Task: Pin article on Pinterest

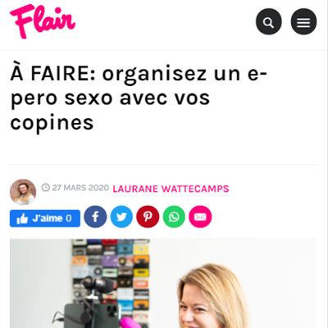Action: click(x=148, y=216)
